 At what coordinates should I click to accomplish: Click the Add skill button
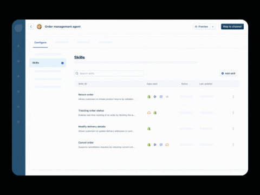(229, 73)
